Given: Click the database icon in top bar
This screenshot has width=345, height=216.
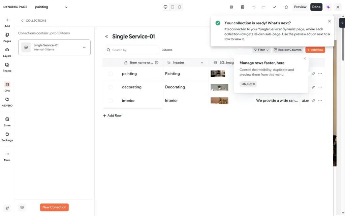Looking at the screenshot, I should click(x=243, y=7).
